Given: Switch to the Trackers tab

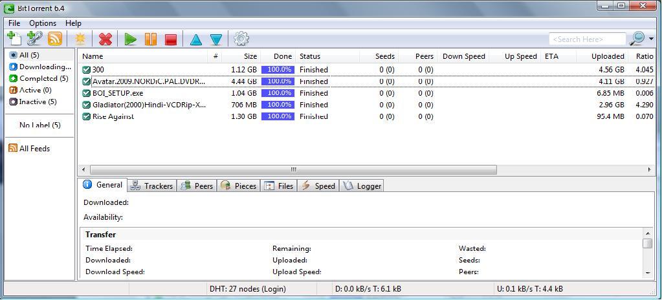Looking at the screenshot, I should pyautogui.click(x=152, y=186).
